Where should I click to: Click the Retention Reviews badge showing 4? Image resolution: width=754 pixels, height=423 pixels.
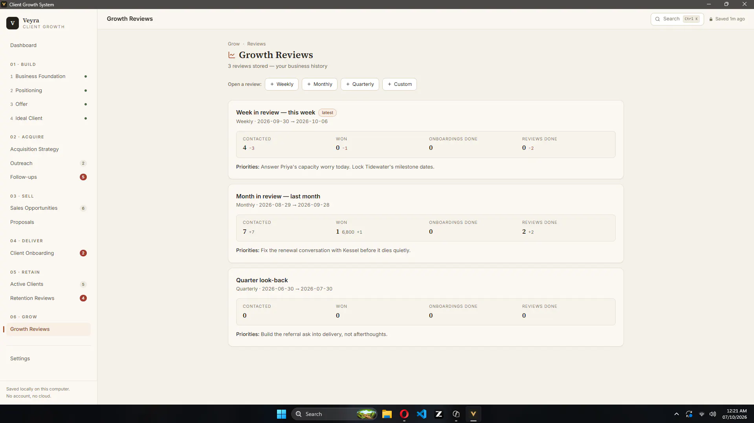pos(83,298)
